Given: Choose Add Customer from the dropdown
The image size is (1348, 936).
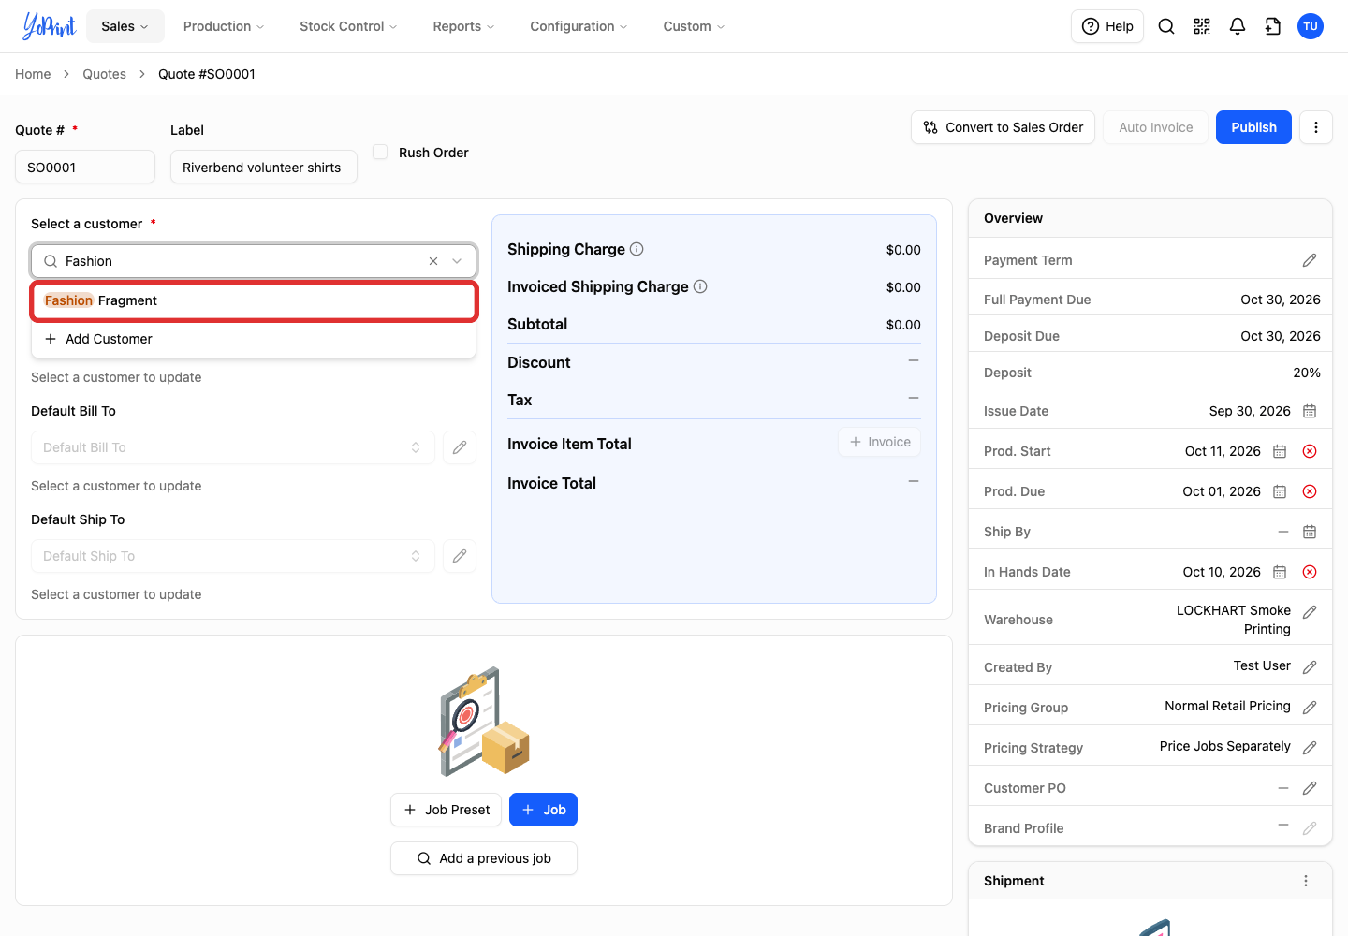Looking at the screenshot, I should (254, 339).
